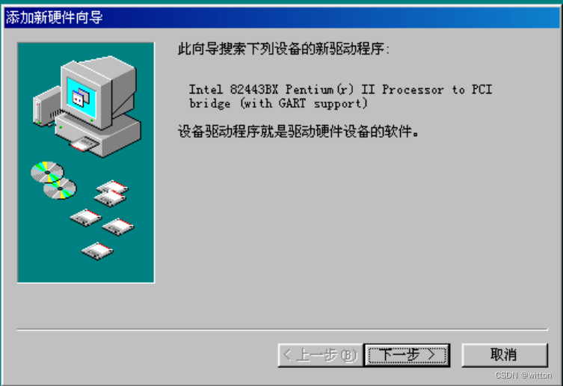This screenshot has height=386, width=563.
Task: Click the 'bridge (with GART support)' text line
Action: pyautogui.click(x=278, y=103)
